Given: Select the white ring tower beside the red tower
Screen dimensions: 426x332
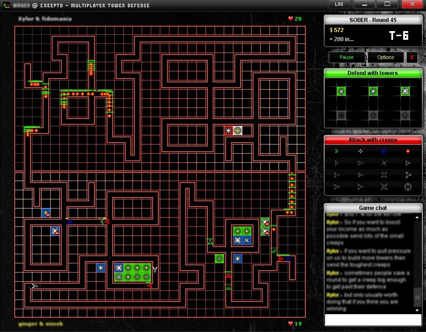Looking at the screenshot, I should point(238,131).
